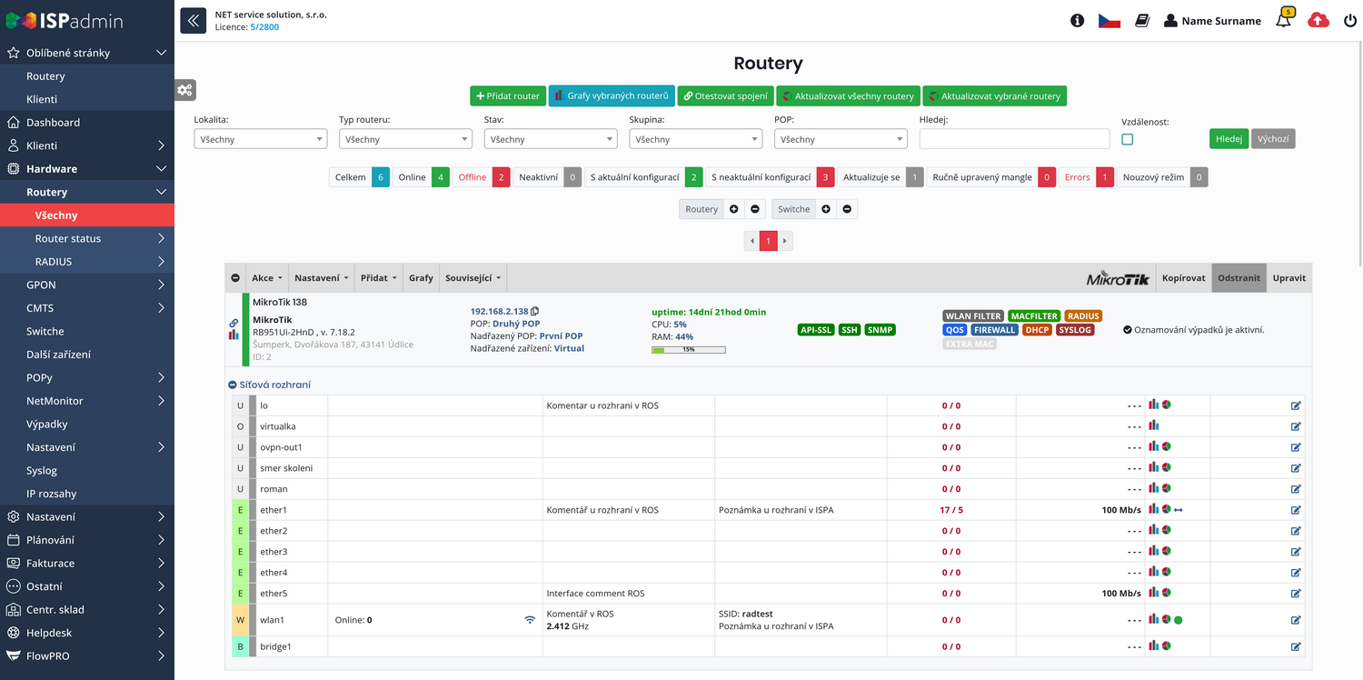The height and width of the screenshot is (680, 1363).
Task: Filter routers with Errors
Action: coord(1086,177)
